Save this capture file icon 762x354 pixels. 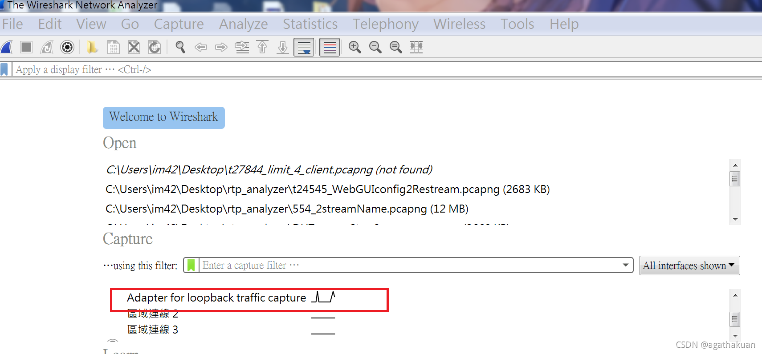114,47
